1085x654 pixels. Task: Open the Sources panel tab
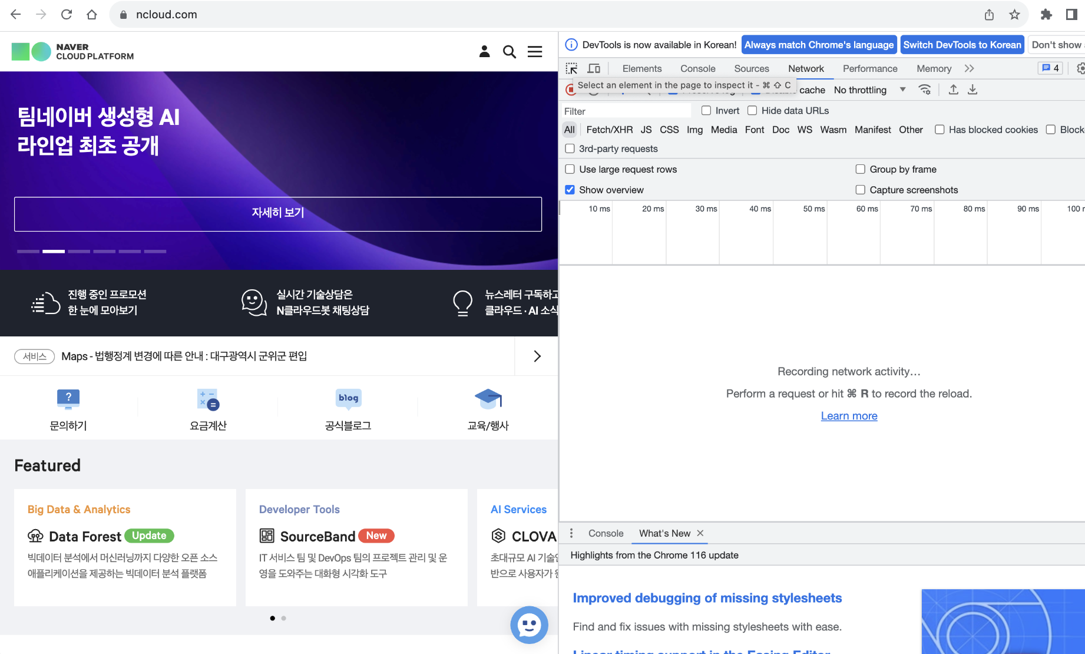coord(752,68)
